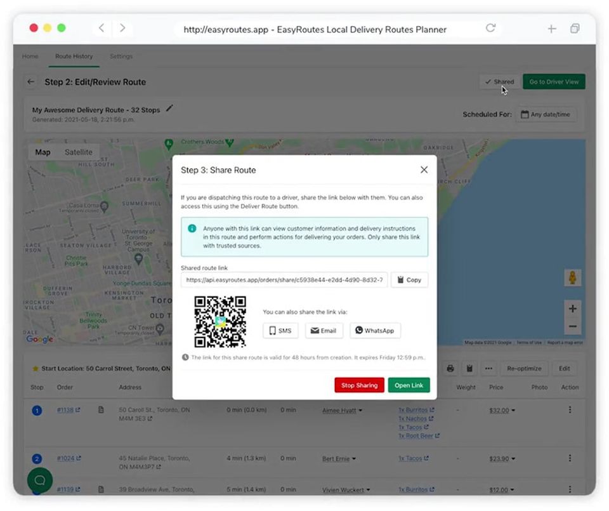Open the 1x Root Beer item link
The height and width of the screenshot is (511, 609).
pos(419,435)
